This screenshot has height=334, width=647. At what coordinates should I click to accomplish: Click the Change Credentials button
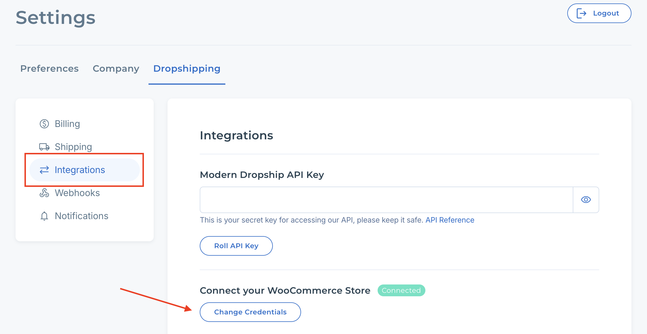click(x=250, y=312)
